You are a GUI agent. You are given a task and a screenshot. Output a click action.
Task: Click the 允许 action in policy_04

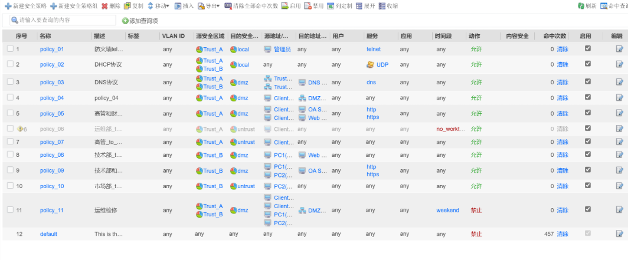476,98
